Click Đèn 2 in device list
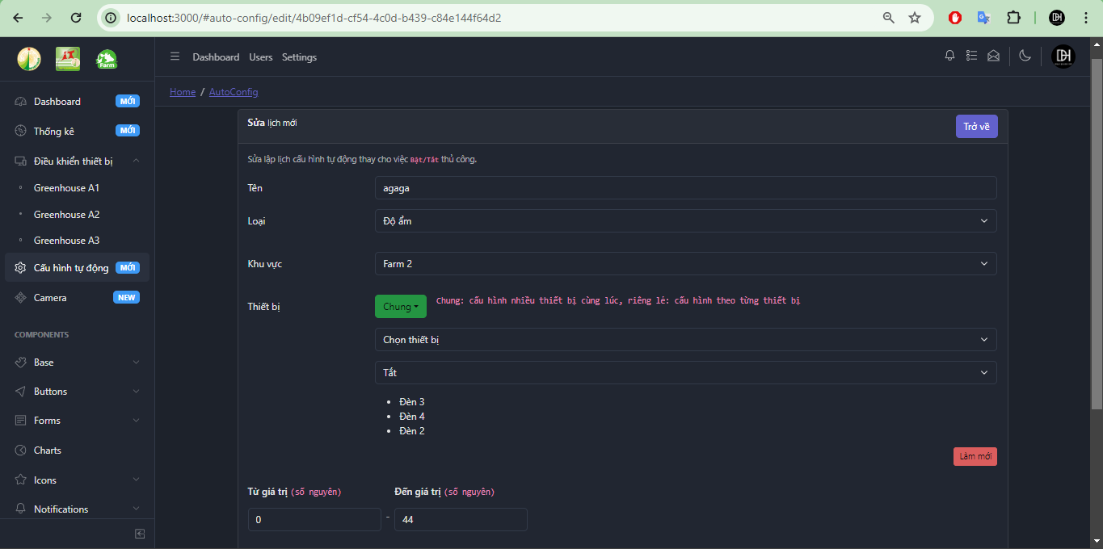 pyautogui.click(x=412, y=430)
